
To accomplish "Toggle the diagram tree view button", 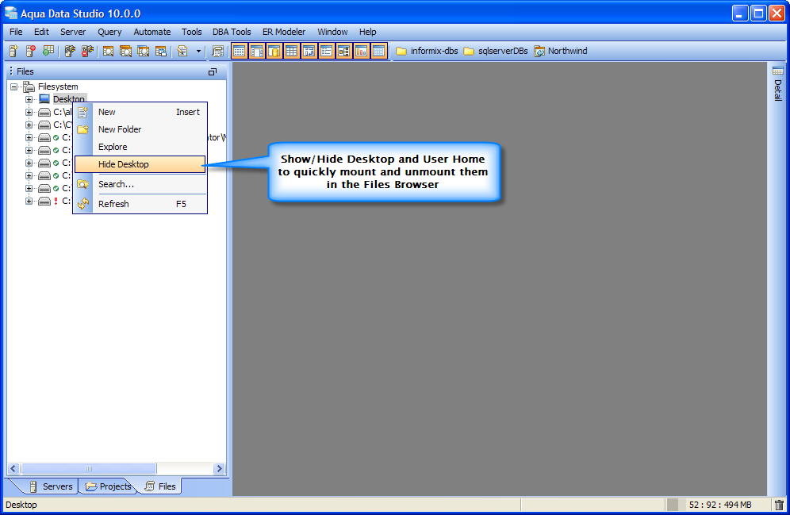I will [x=344, y=51].
